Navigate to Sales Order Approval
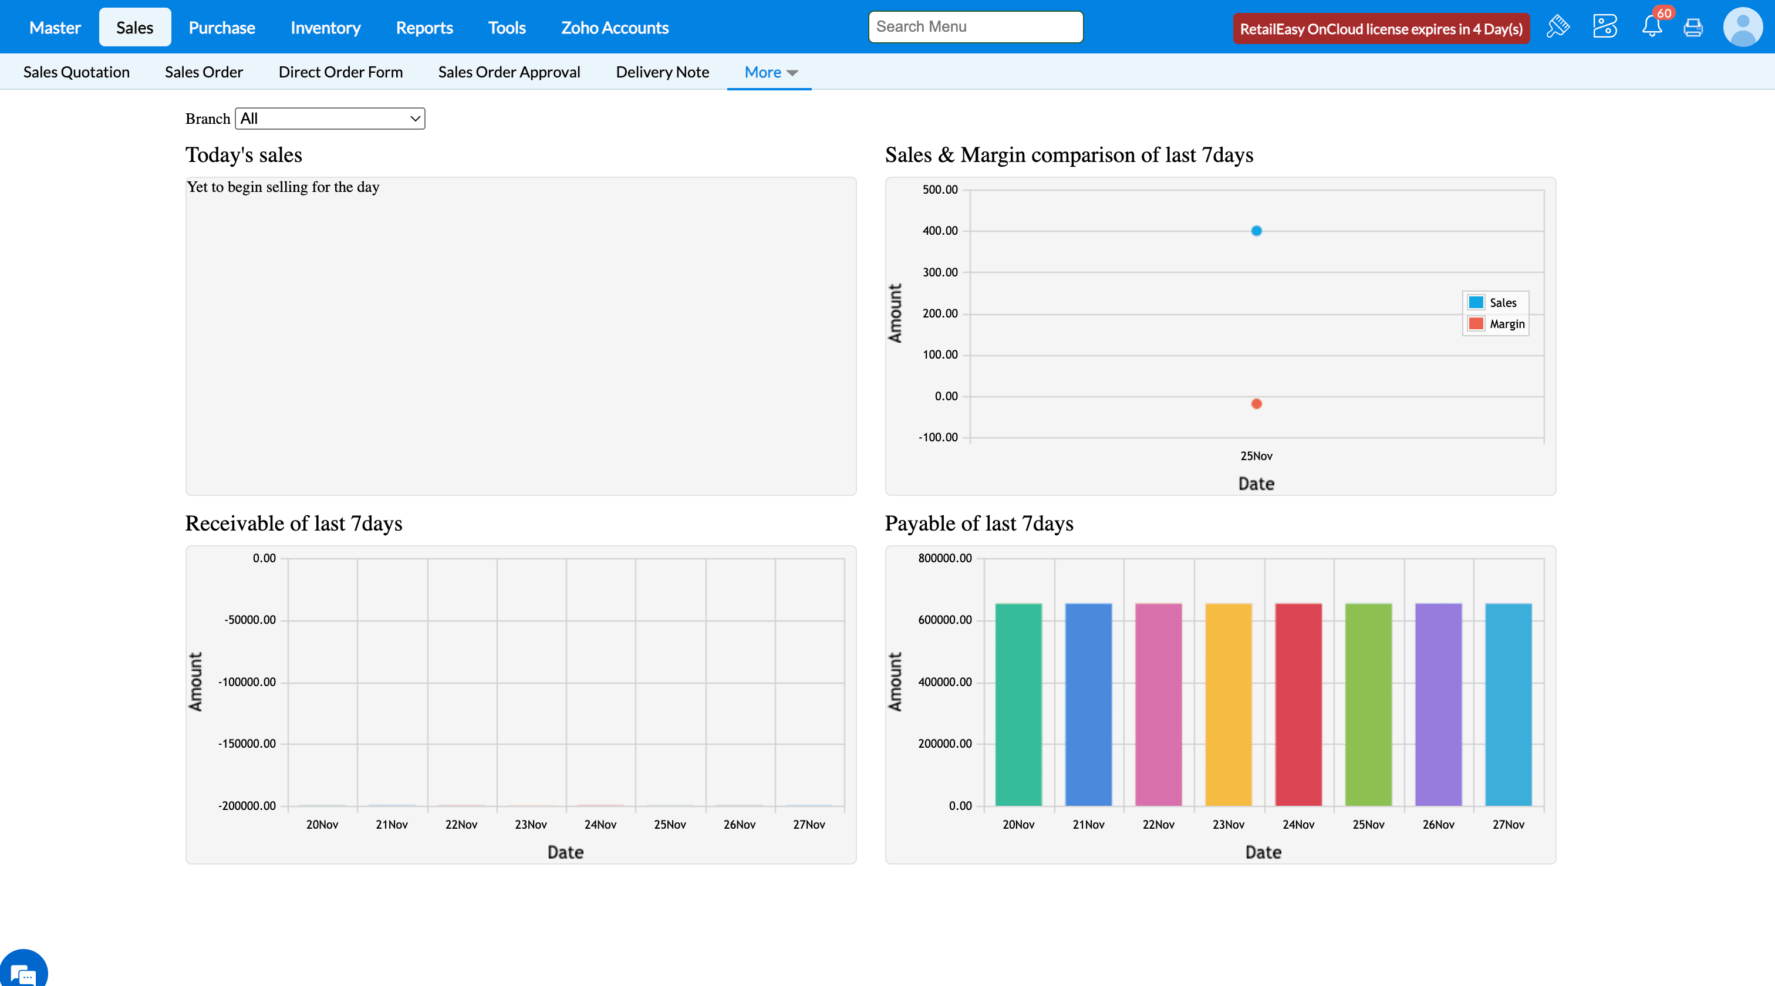This screenshot has width=1775, height=986. click(508, 72)
